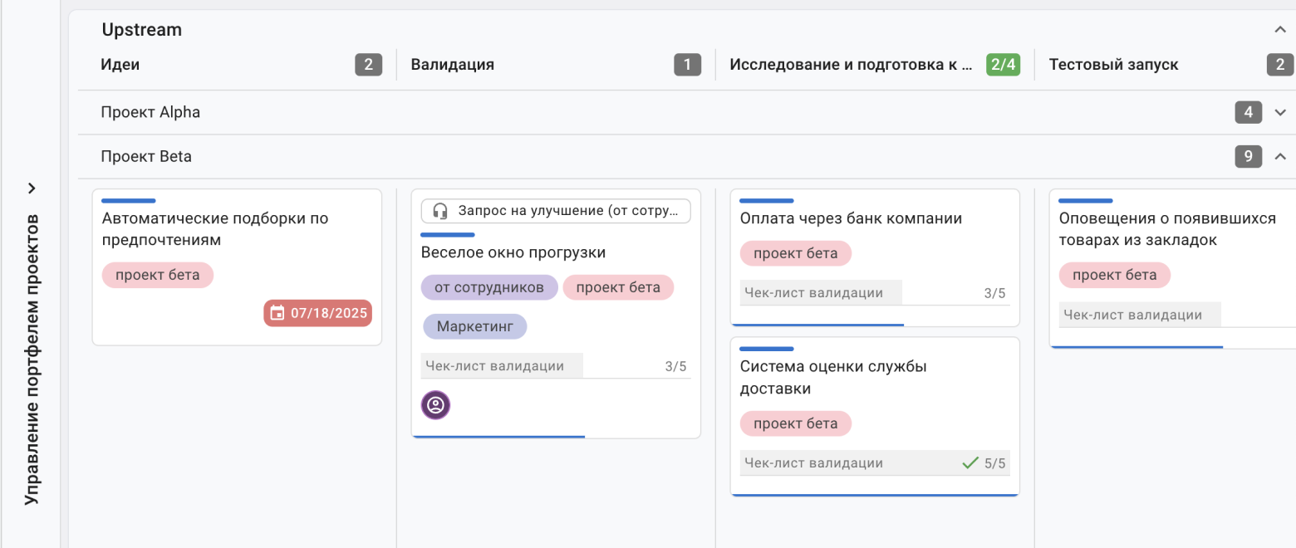The width and height of the screenshot is (1296, 548).
Task: Open card Автоматические подборки по предпочтениям
Action: click(215, 229)
